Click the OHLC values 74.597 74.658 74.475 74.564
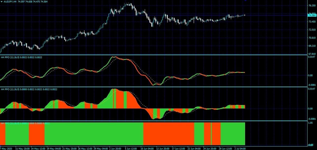The height and width of the screenshot is (150, 317). tap(32, 2)
